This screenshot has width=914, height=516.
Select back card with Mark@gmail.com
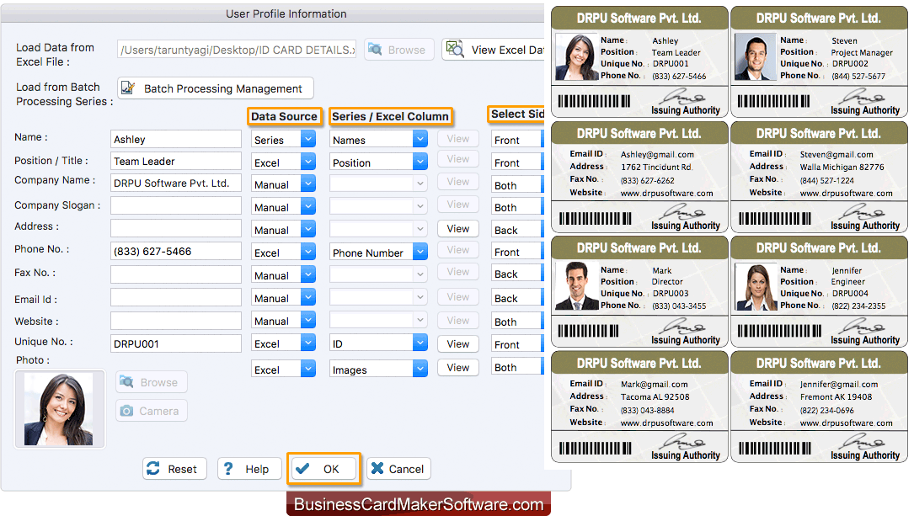tap(639, 407)
